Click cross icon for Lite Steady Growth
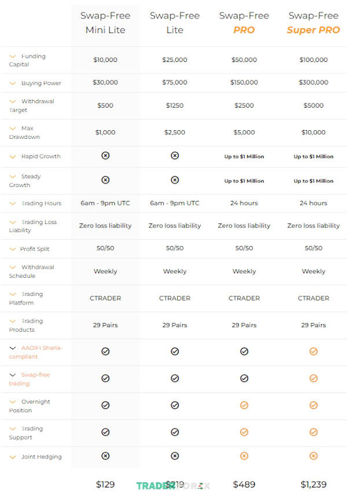 coord(175,179)
